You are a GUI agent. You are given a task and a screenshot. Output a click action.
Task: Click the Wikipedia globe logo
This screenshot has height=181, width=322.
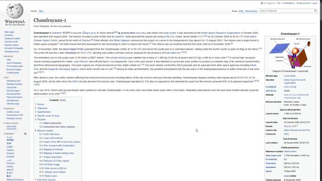(x=15, y=11)
